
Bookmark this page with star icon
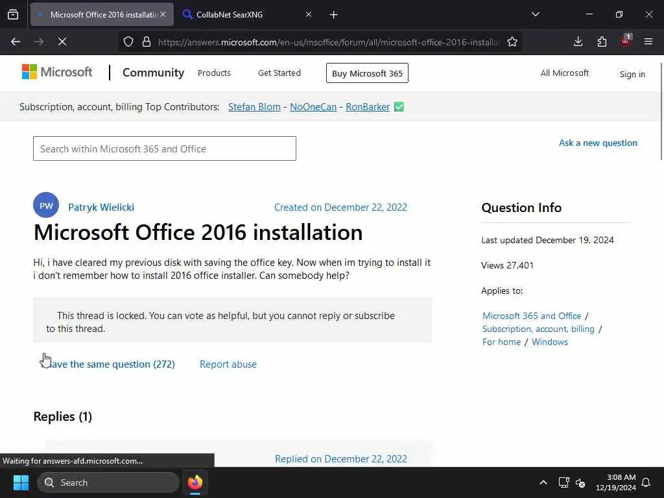point(512,41)
